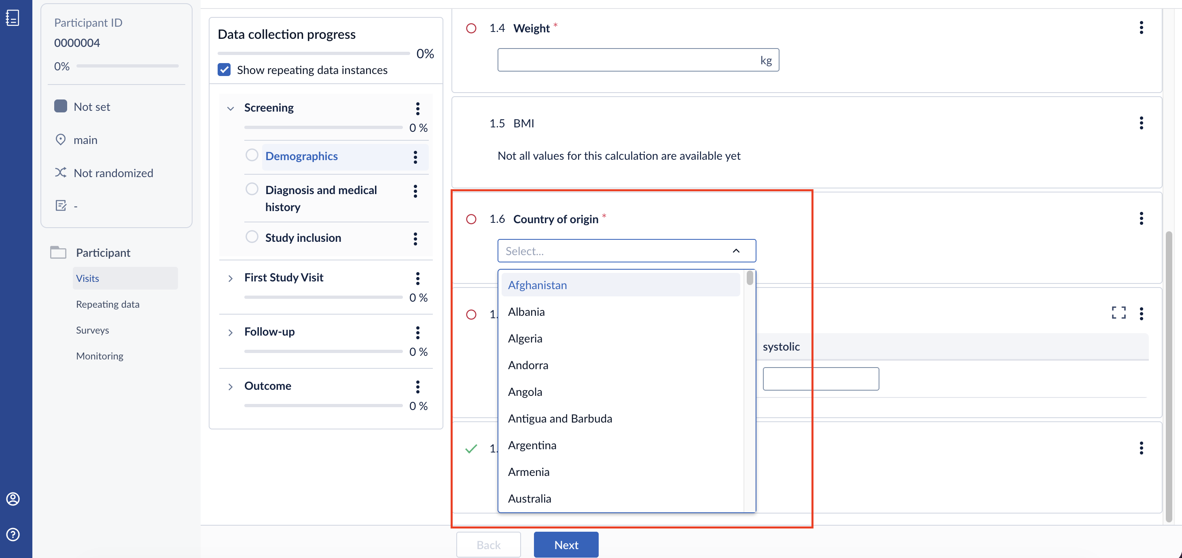This screenshot has height=558, width=1182.
Task: Select Angola from the country list
Action: click(621, 391)
